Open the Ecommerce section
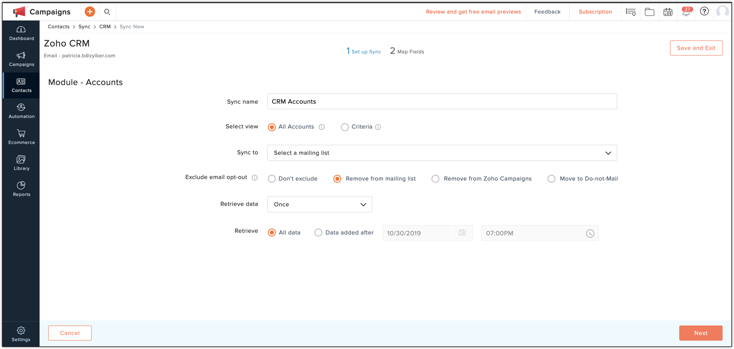 [x=21, y=137]
